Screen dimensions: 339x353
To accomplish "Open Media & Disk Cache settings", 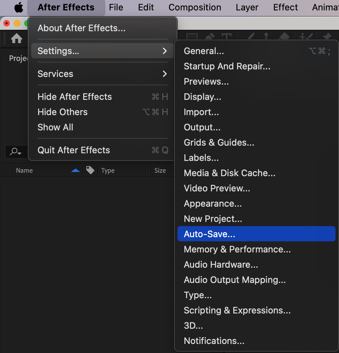I will click(229, 173).
